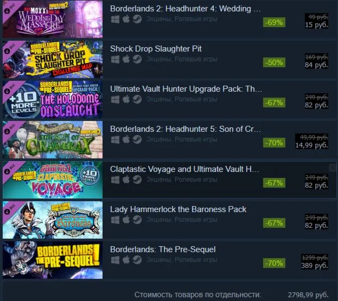
Task: Click the Steam icon under Borderlands: The Pre-Sequel
Action: pos(137,260)
